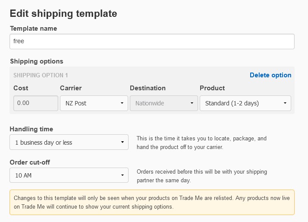Click the 'Template name' label

pyautogui.click(x=34, y=29)
